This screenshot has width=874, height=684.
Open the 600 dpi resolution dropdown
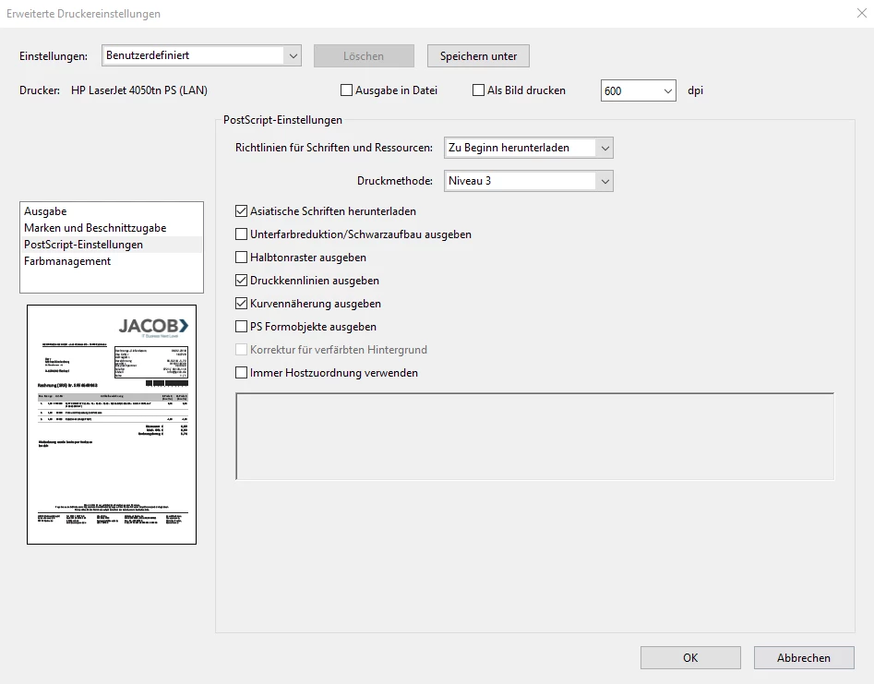639,90
